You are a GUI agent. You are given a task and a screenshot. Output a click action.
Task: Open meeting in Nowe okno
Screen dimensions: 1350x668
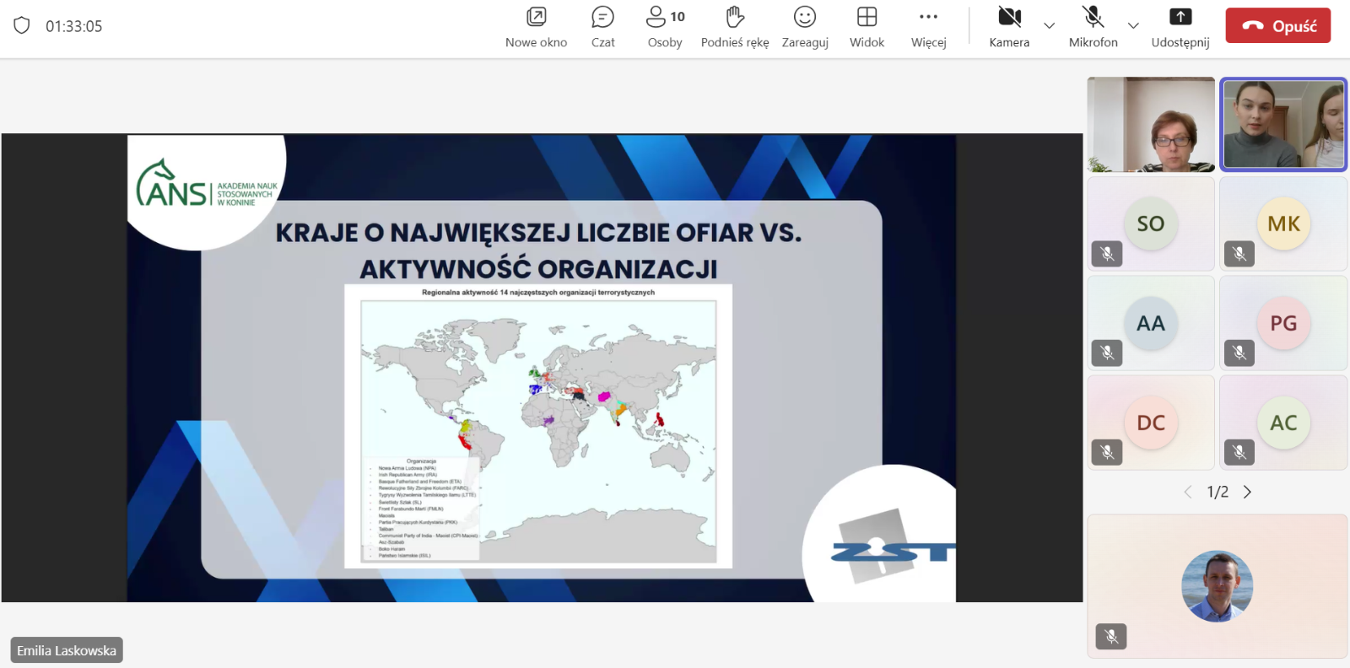pos(536,27)
